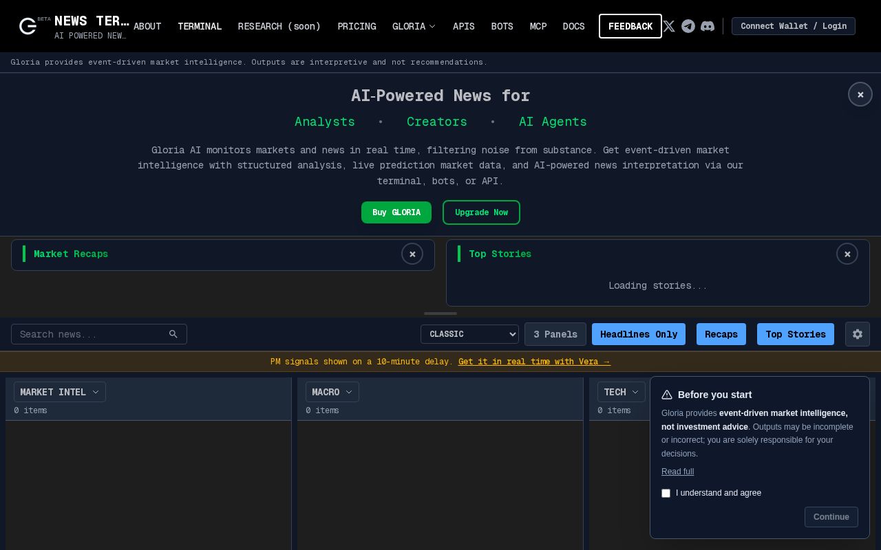The image size is (881, 550).
Task: Open the TECH panel dropdown
Action: click(x=622, y=392)
